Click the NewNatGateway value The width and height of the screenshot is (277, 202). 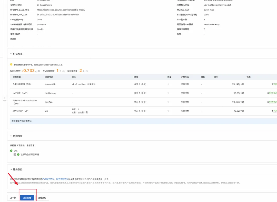[211, 24]
